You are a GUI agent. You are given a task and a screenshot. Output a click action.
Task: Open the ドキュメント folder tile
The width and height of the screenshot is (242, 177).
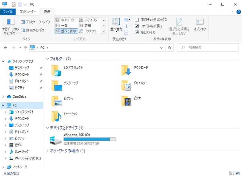[134, 86]
